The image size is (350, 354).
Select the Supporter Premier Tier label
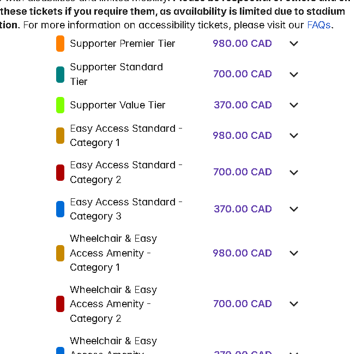click(x=123, y=44)
